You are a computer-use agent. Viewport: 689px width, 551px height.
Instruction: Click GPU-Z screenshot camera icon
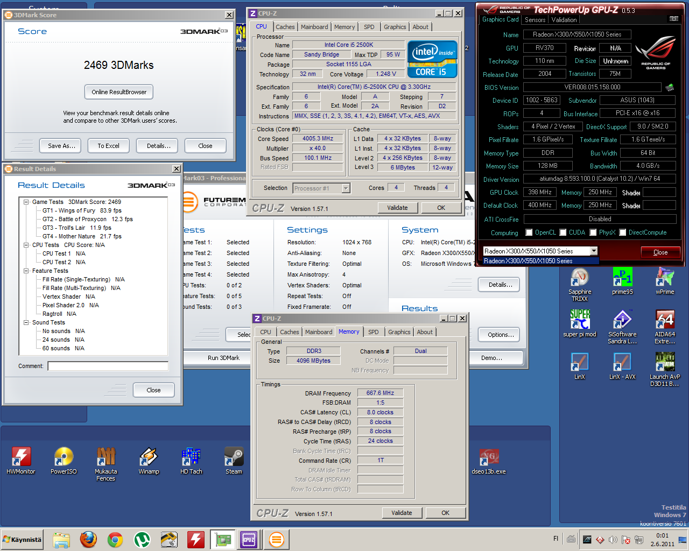[x=673, y=19]
